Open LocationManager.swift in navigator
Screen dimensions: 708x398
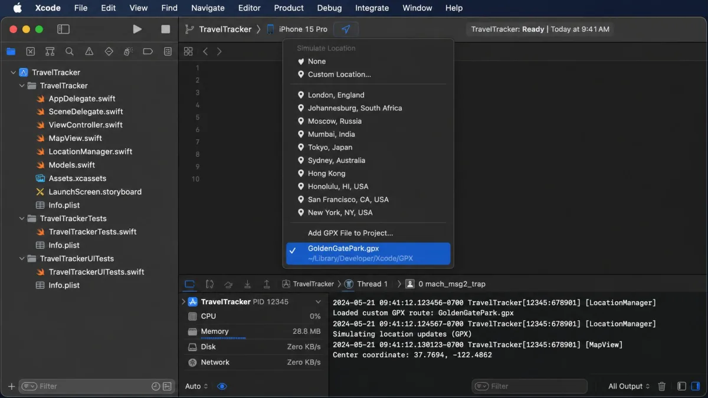coord(90,152)
